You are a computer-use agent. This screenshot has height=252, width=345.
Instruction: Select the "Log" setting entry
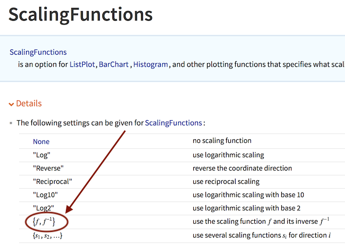pyautogui.click(x=41, y=155)
